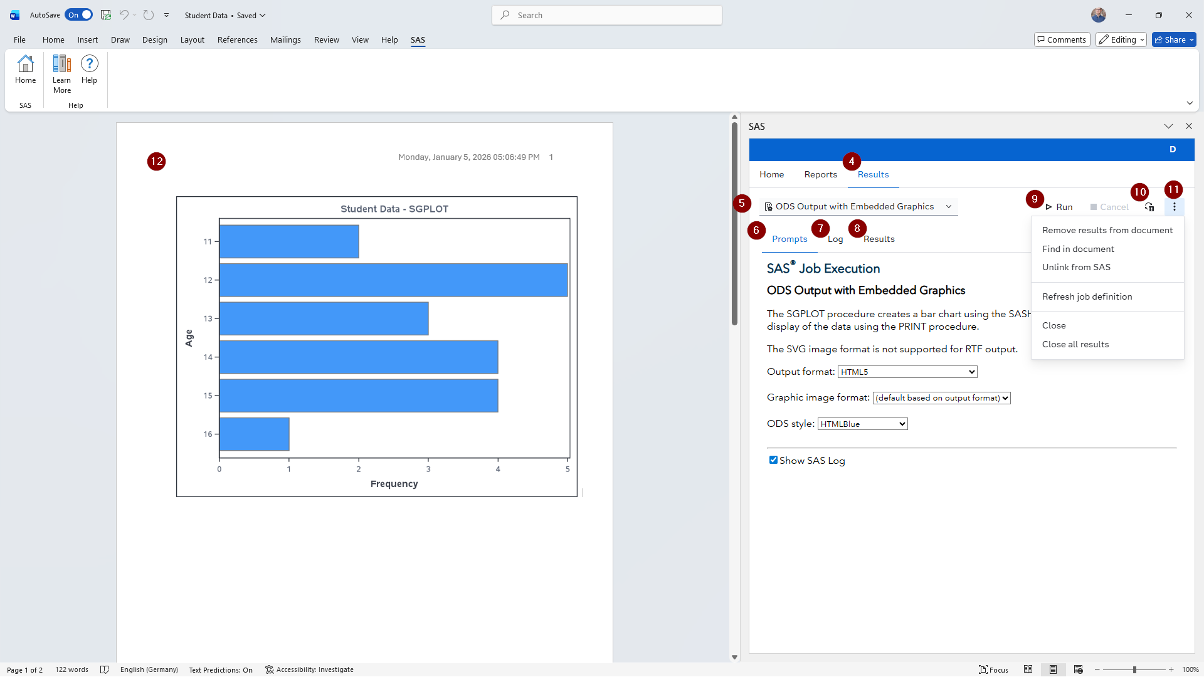Open the Learn More books icon
This screenshot has height=677, width=1204.
[x=61, y=64]
